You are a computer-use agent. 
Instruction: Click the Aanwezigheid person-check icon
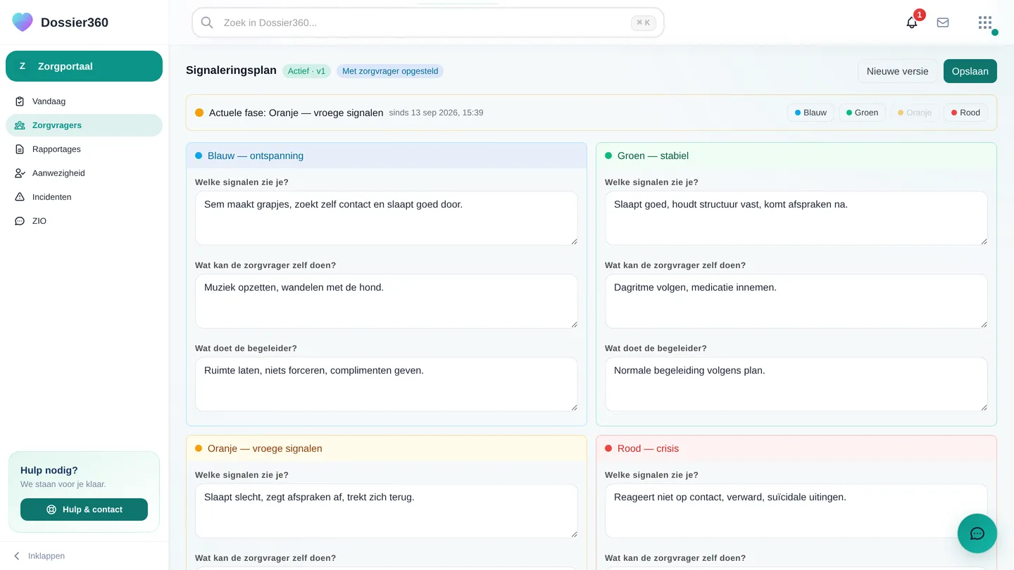tap(20, 173)
